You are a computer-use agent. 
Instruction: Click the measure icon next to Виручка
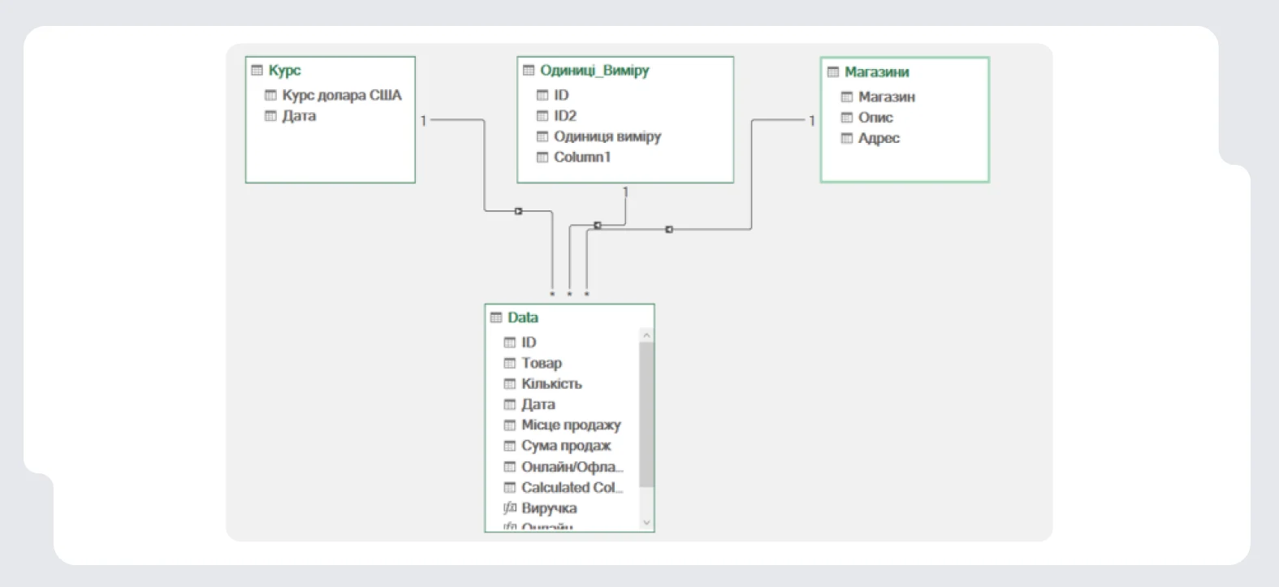pyautogui.click(x=510, y=508)
